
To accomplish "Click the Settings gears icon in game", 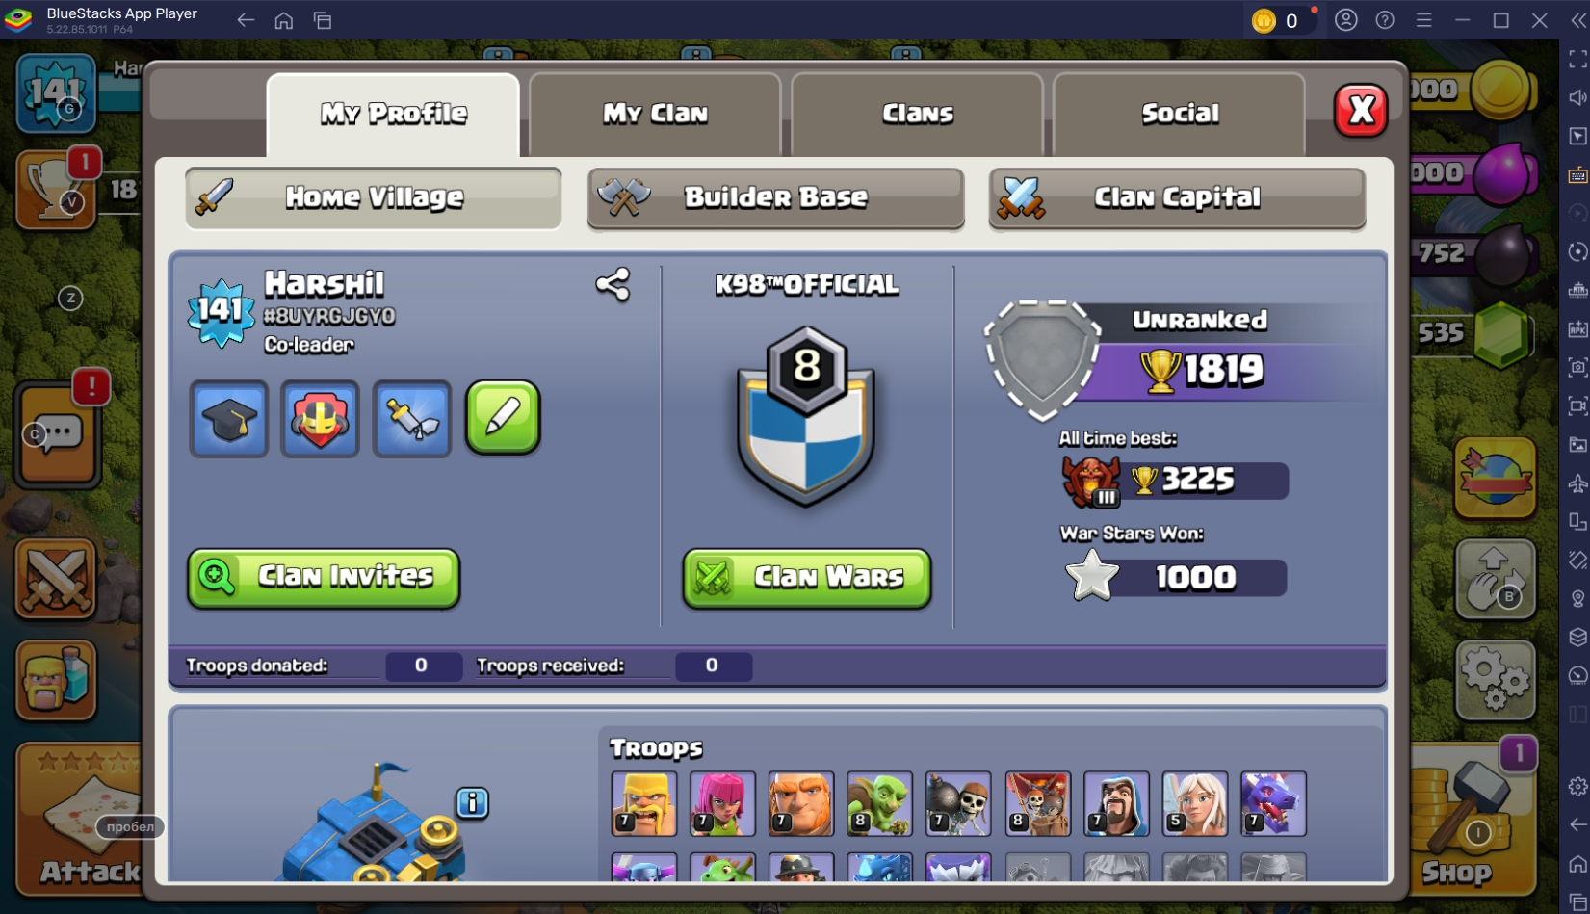I will (x=1495, y=680).
